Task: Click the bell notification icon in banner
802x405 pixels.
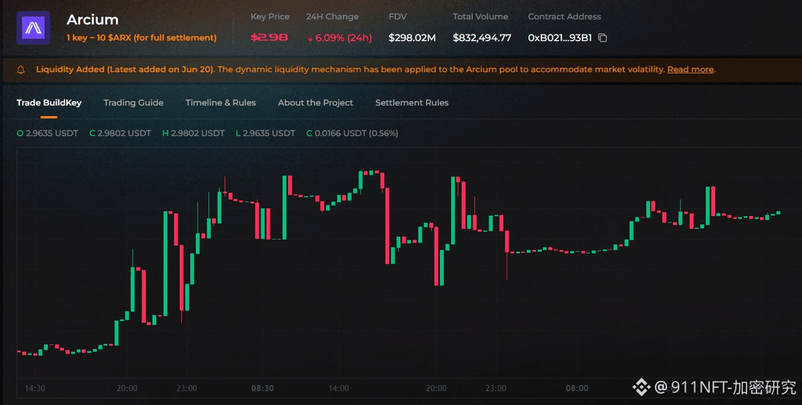Action: 21,69
